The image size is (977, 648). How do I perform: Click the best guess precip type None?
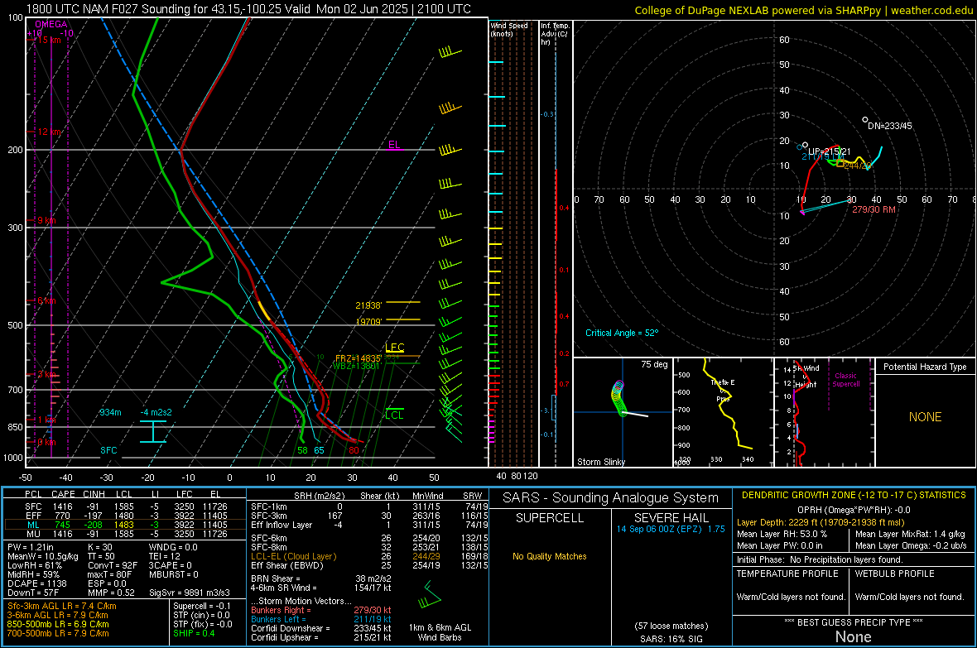853,636
